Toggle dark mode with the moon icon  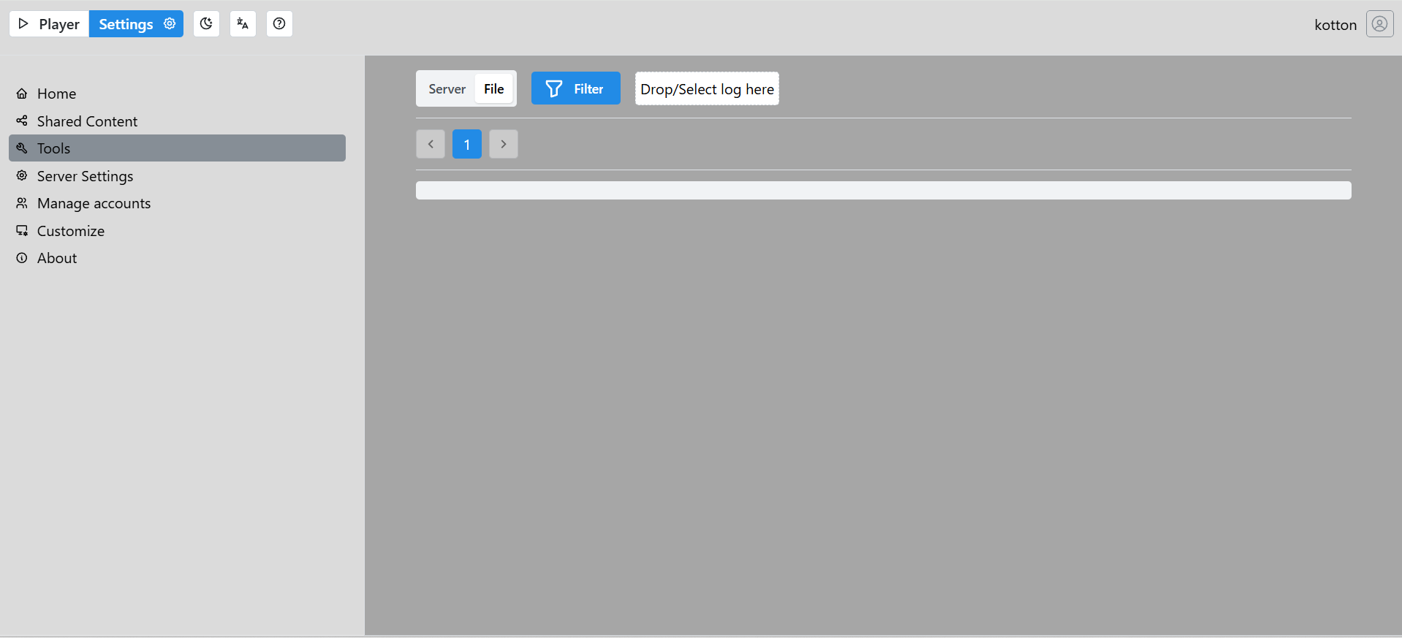pos(206,24)
